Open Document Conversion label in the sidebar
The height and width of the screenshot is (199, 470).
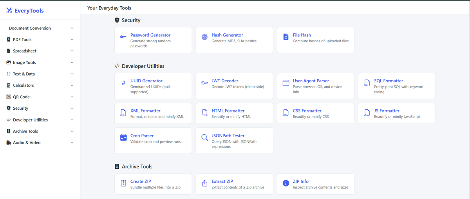tap(30, 28)
